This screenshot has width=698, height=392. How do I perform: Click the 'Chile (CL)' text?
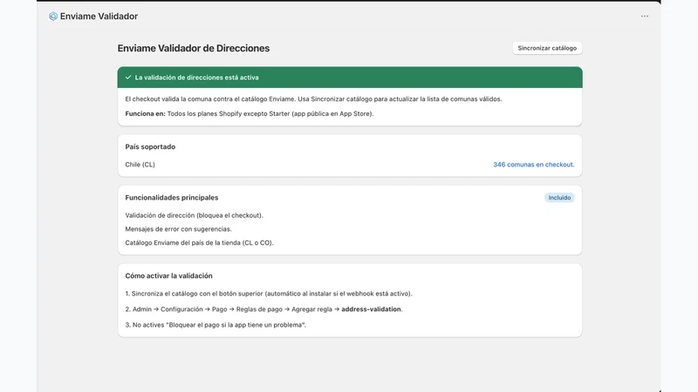tap(140, 165)
